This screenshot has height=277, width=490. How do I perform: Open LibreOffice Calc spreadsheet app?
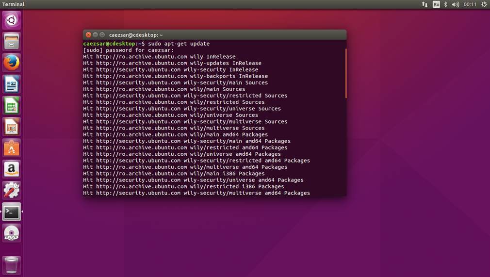coord(12,105)
